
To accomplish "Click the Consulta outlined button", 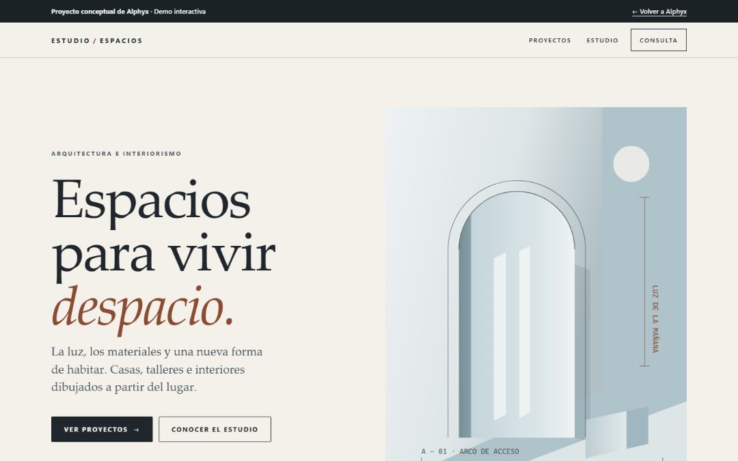I will [659, 40].
